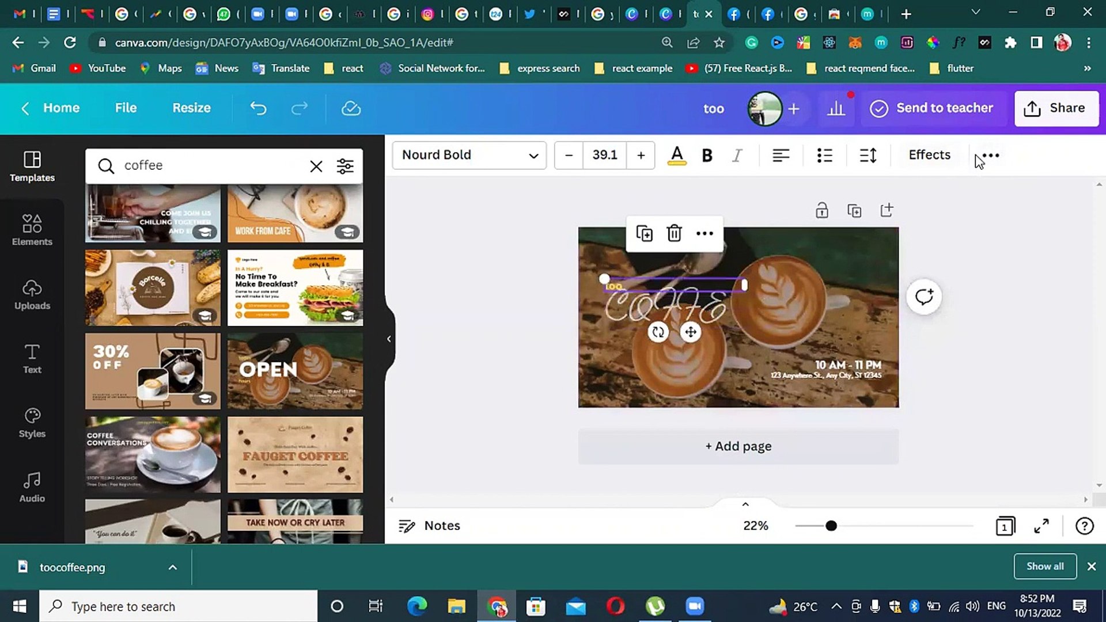
Task: Add a new page icon above canvas
Action: tap(887, 210)
